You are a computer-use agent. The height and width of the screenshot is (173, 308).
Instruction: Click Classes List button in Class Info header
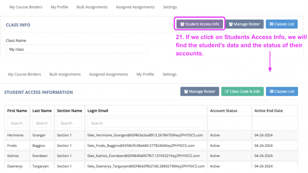click(x=281, y=24)
